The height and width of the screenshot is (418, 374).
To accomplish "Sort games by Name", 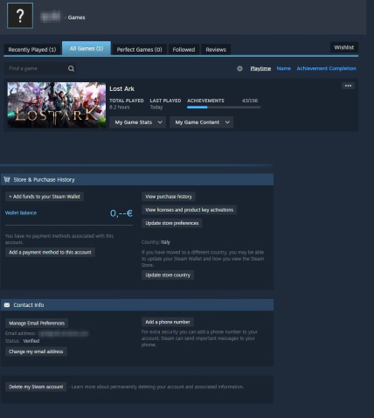I will [284, 68].
